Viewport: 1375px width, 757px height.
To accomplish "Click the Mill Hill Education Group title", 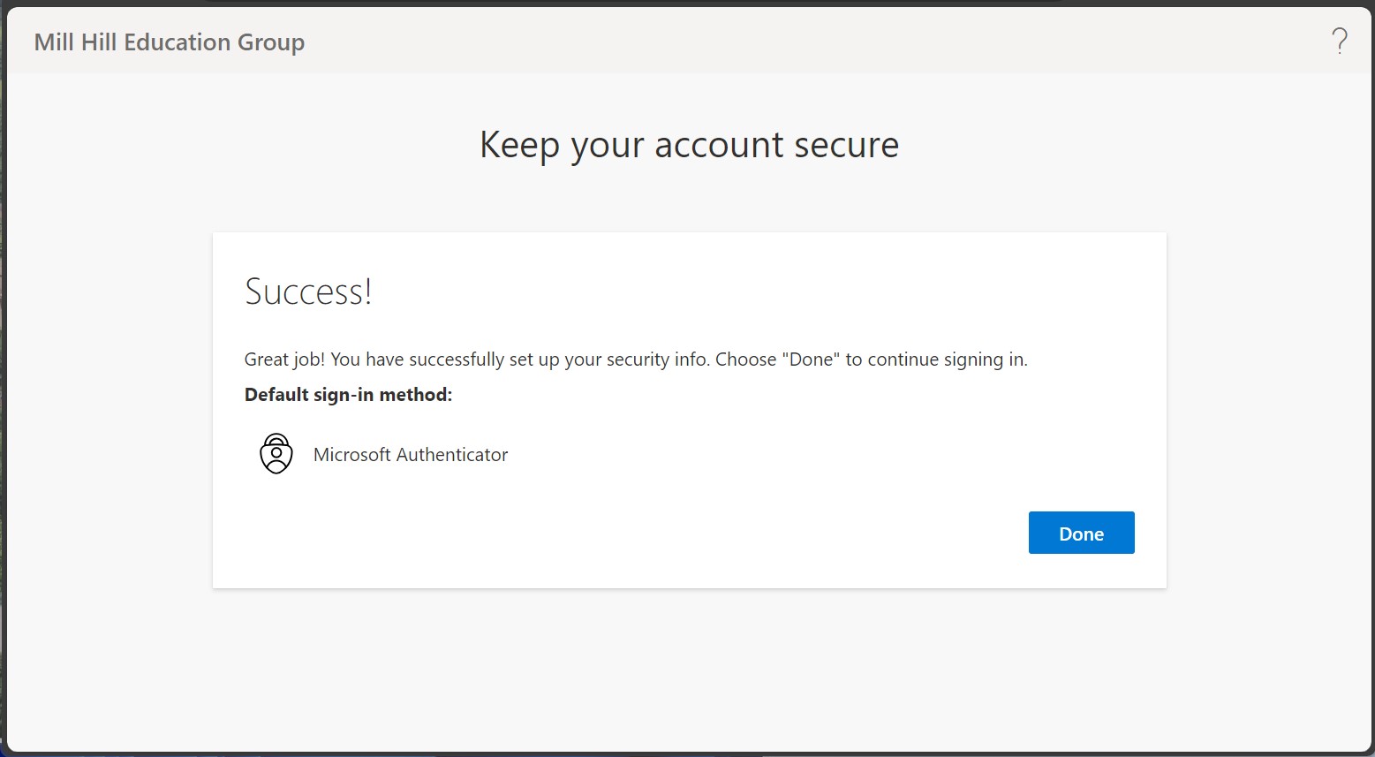I will tap(170, 42).
